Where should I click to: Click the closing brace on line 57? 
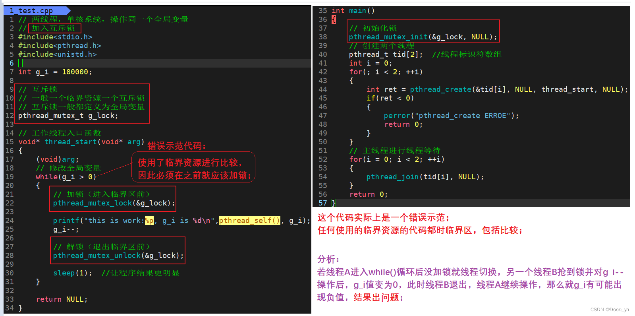point(334,203)
